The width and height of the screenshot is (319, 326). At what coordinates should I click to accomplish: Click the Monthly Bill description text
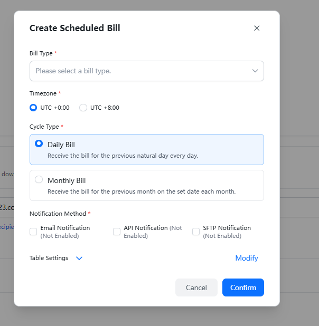[141, 191]
